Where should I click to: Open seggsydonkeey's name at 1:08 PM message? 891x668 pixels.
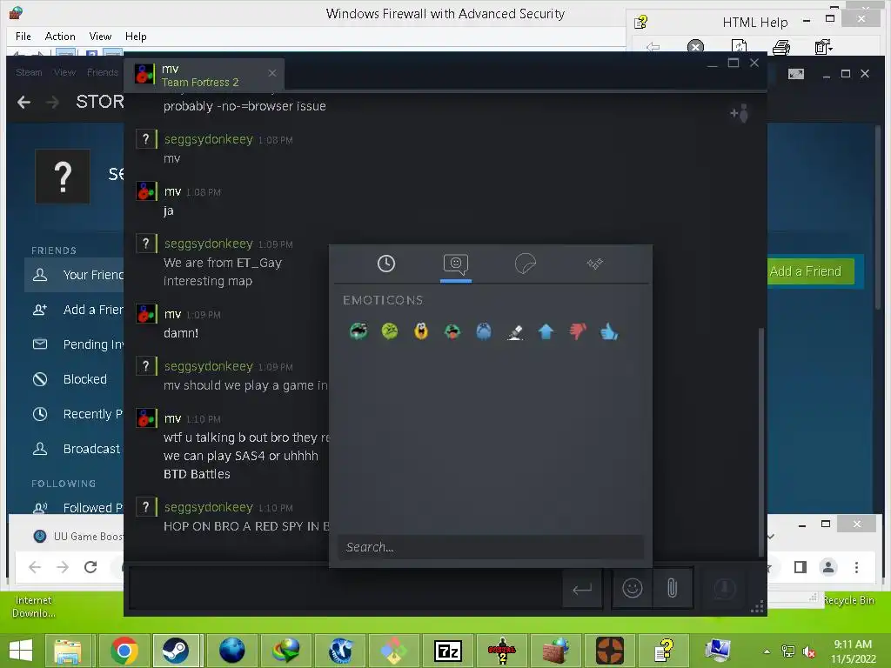(x=208, y=139)
